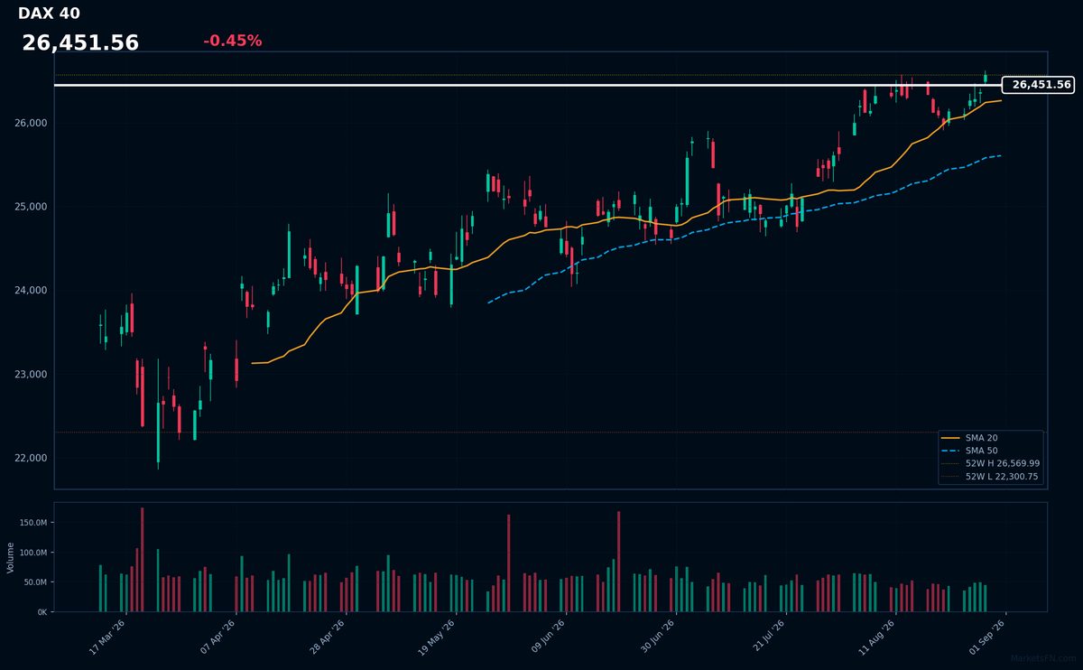Click the 19 May '26 date label
This screenshot has width=1083, height=670.
[437, 637]
